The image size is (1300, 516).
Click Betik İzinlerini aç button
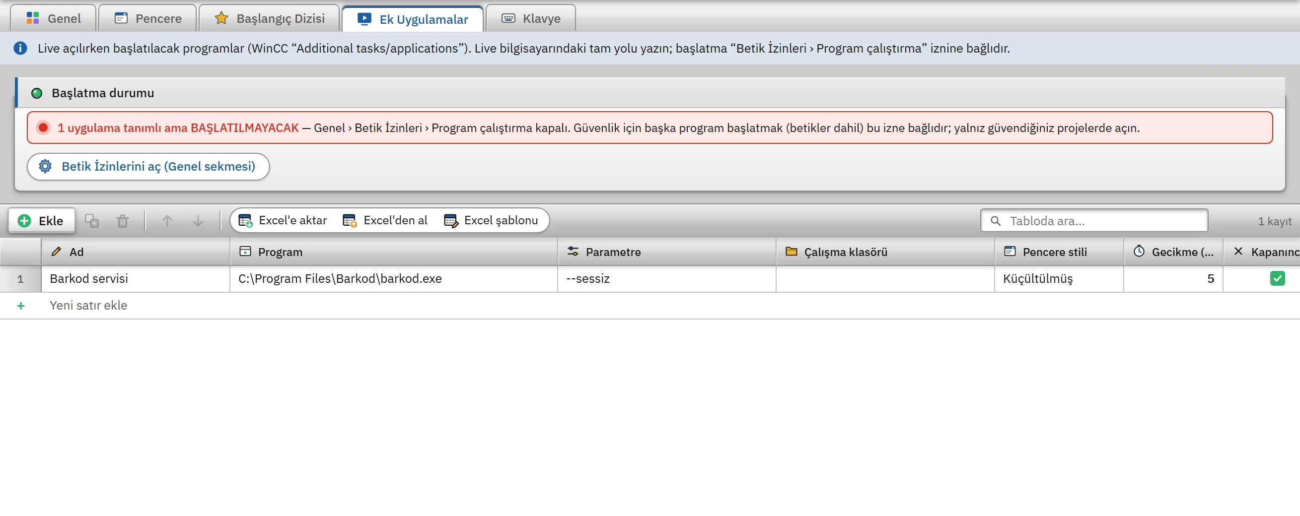(148, 166)
